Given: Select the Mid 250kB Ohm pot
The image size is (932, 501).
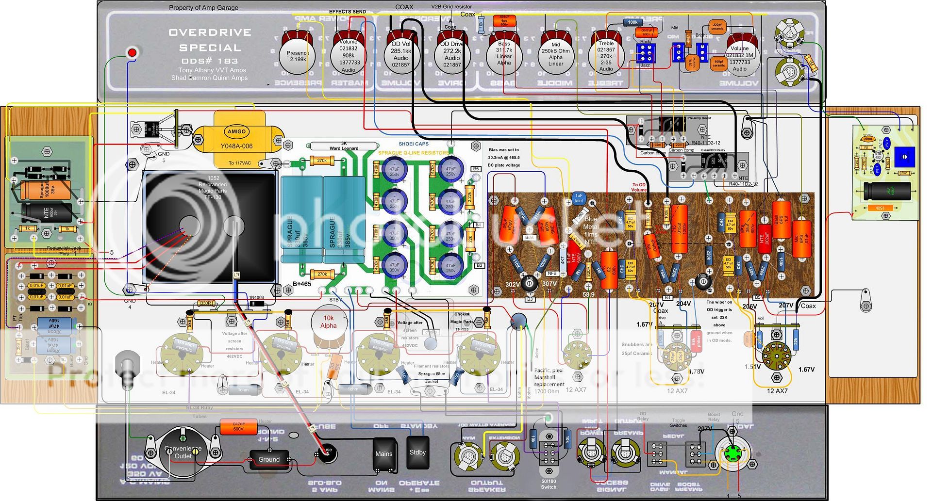Looking at the screenshot, I should coord(556,56).
